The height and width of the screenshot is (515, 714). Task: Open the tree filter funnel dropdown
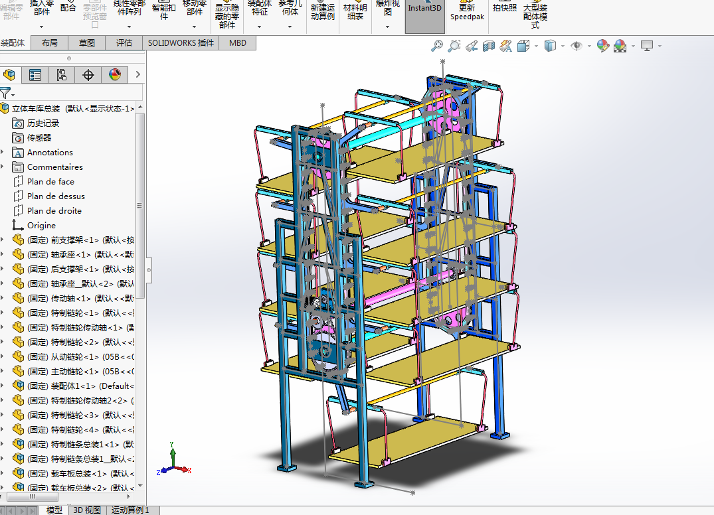tap(8, 94)
